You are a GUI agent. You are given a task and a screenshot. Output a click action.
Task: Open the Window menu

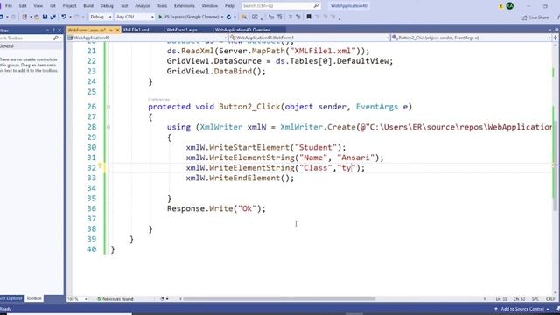210,6
